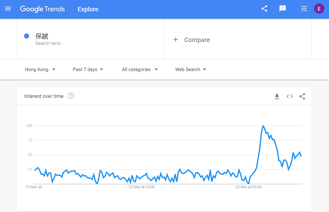Share the Interest over time chart
The width and height of the screenshot is (329, 212).
pyautogui.click(x=302, y=96)
